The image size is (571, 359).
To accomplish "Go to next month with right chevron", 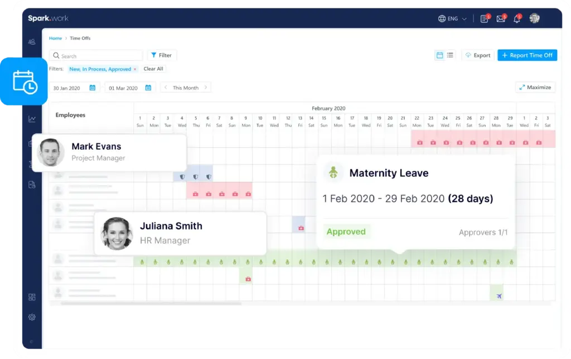I will 206,88.
